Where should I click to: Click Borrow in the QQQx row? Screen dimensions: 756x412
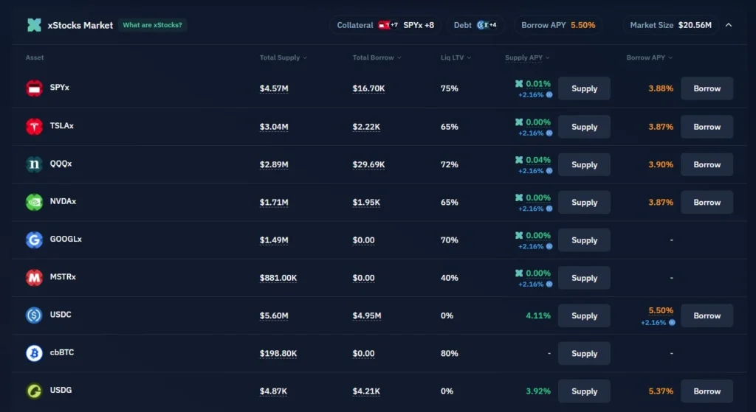pyautogui.click(x=707, y=164)
